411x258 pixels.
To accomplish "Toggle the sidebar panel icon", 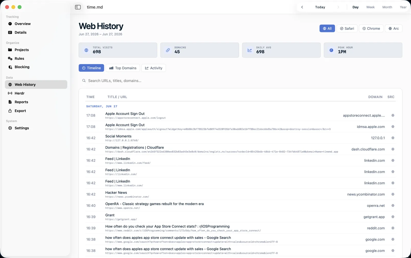I will [78, 7].
